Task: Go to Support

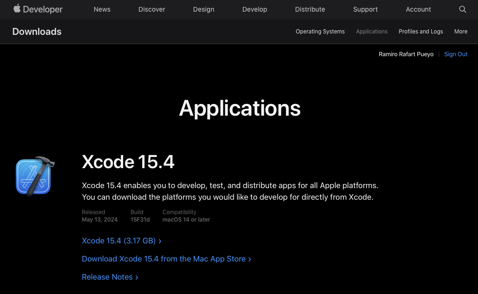Action: 365,9
